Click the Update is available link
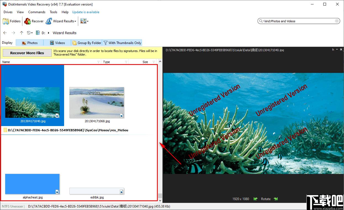 86,12
